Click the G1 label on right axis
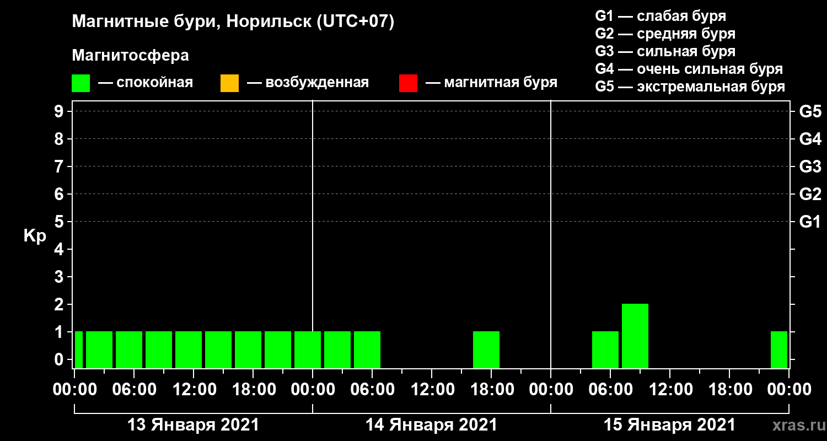 click(x=810, y=222)
